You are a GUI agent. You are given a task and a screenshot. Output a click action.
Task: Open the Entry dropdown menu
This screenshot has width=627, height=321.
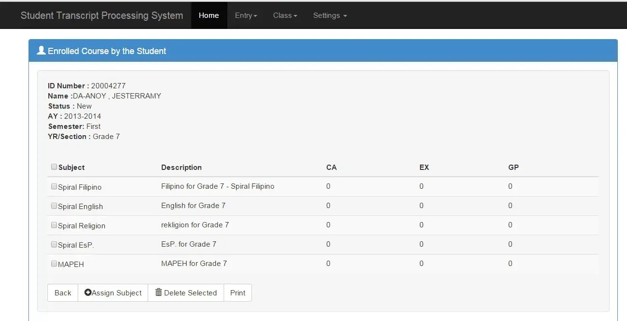pos(246,15)
